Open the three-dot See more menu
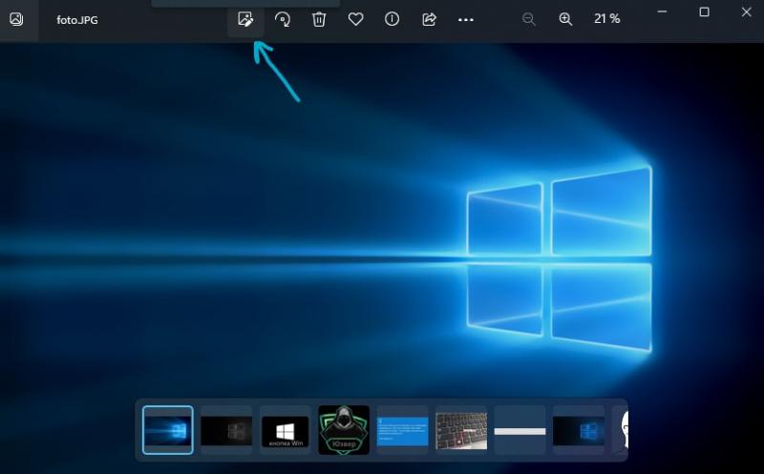Screen dimensions: 764x474 point(466,20)
